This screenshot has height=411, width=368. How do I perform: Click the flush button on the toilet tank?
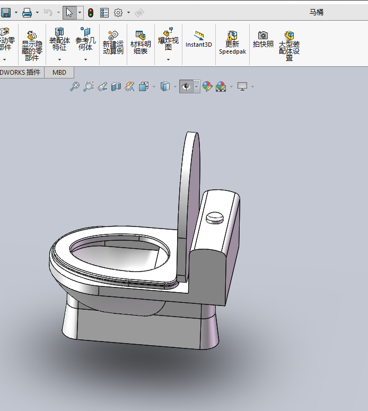(x=215, y=217)
